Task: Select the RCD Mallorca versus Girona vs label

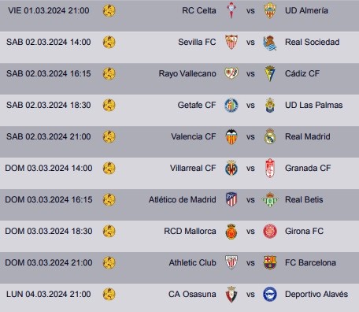Action: 250,232
